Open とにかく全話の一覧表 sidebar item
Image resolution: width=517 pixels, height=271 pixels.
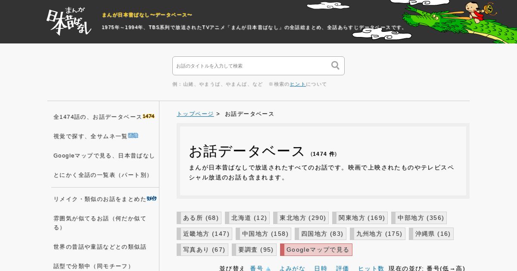pyautogui.click(x=103, y=175)
